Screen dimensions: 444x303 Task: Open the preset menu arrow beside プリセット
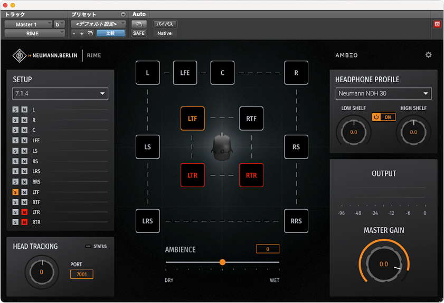click(123, 15)
